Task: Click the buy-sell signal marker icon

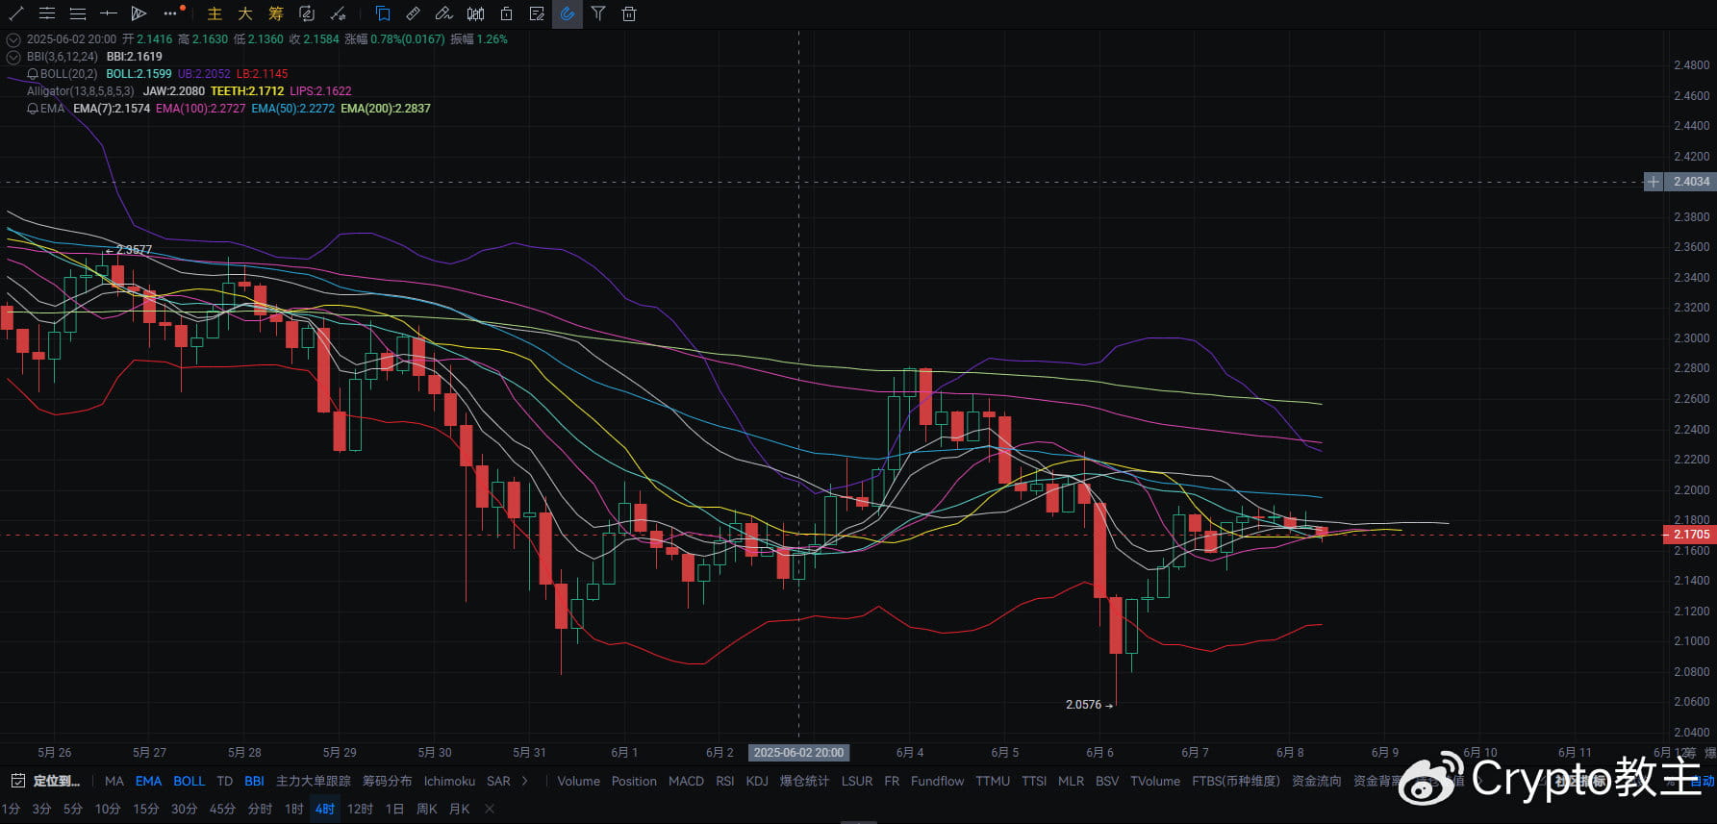Action: [338, 13]
